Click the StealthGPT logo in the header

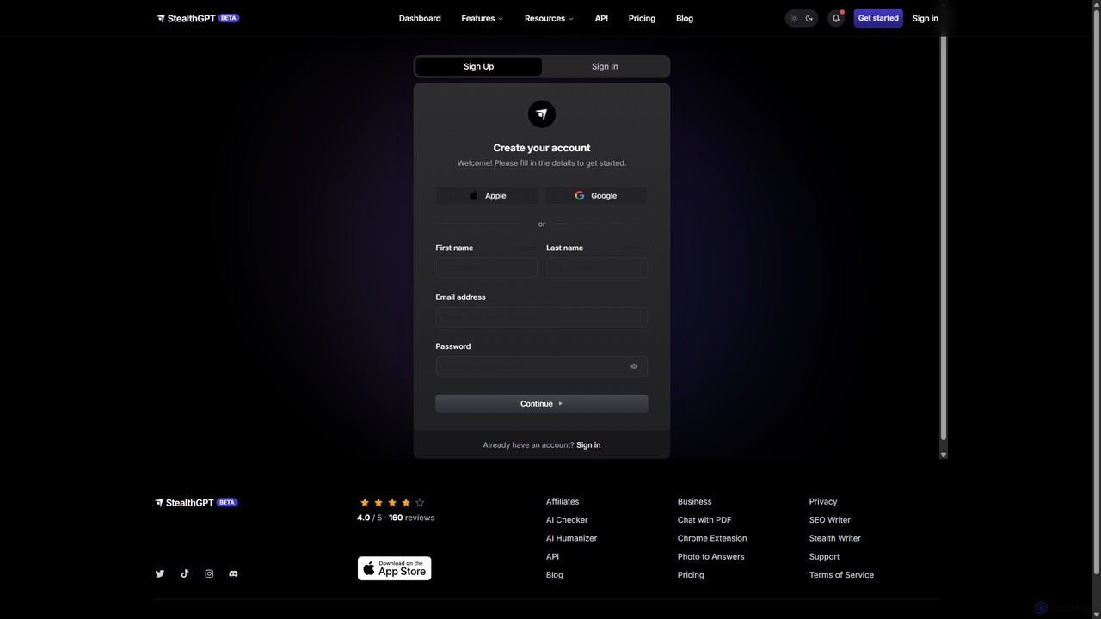[x=198, y=18]
